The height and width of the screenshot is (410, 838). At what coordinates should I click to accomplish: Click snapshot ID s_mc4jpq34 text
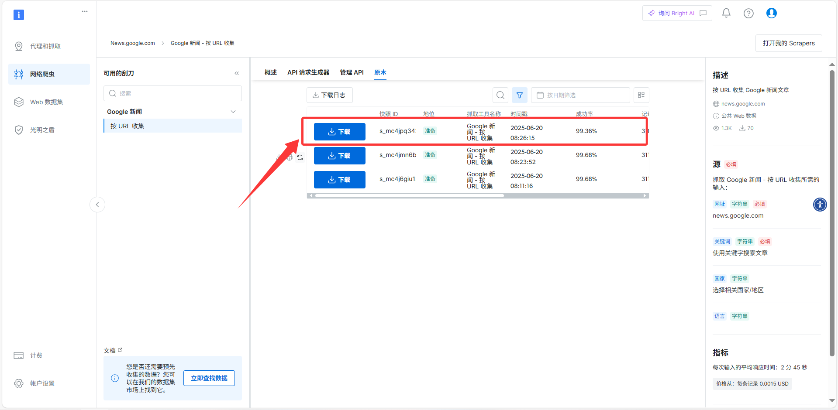(398, 131)
